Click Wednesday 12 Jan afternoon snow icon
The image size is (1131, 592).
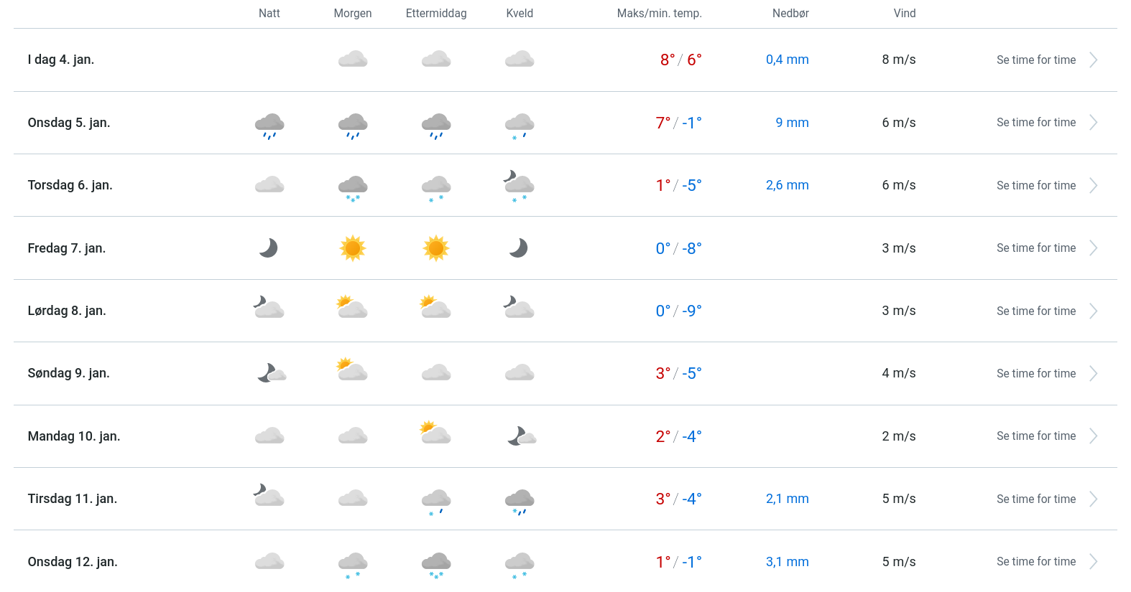[436, 564]
